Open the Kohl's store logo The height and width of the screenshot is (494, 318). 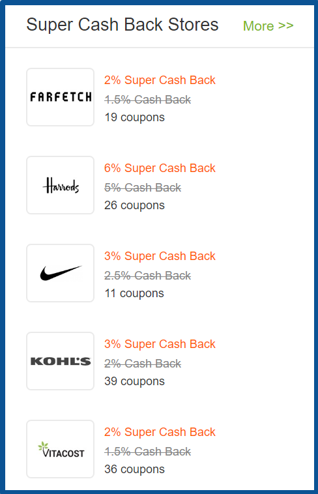[60, 361]
